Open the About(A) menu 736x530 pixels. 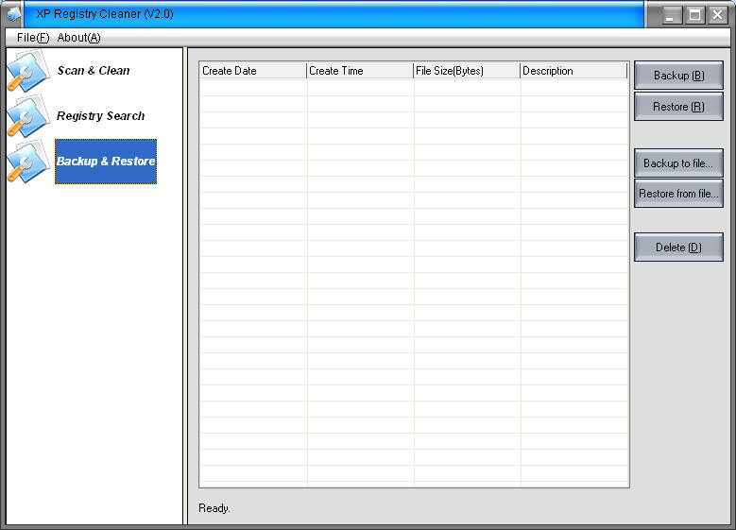coord(78,38)
